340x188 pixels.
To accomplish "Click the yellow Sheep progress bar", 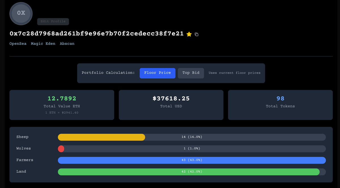I will coord(101,137).
